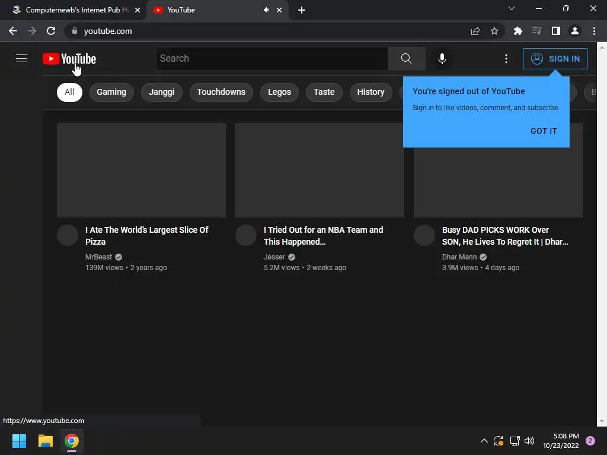Open the notification badge showing 2

pos(590,441)
